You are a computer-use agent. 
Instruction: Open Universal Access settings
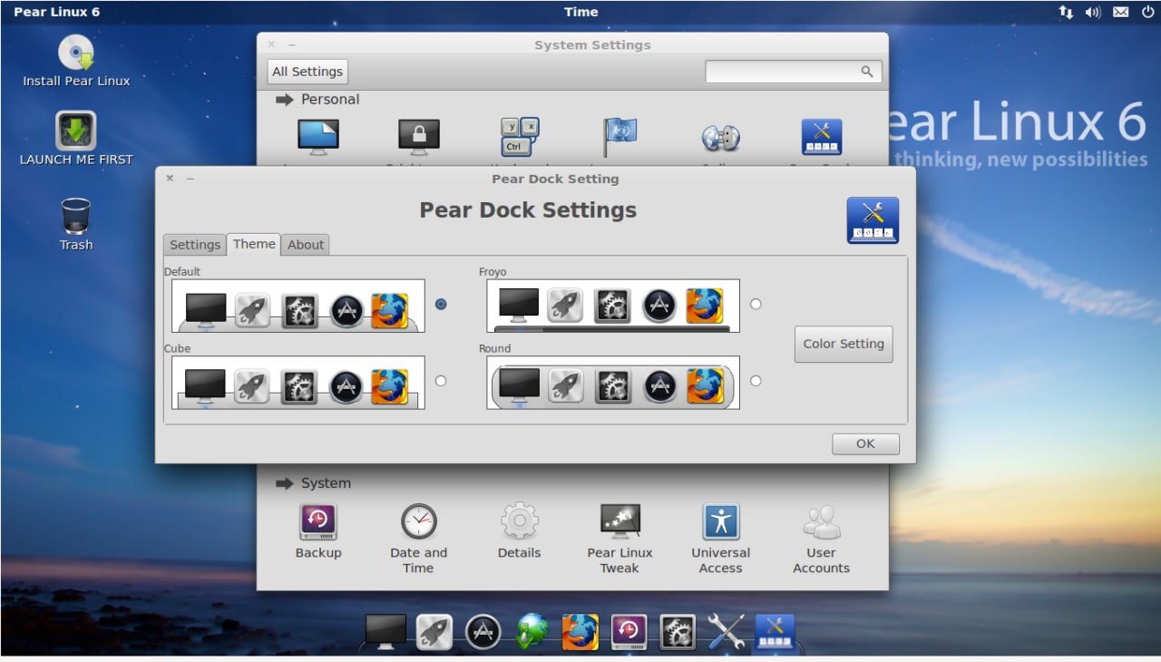click(721, 540)
